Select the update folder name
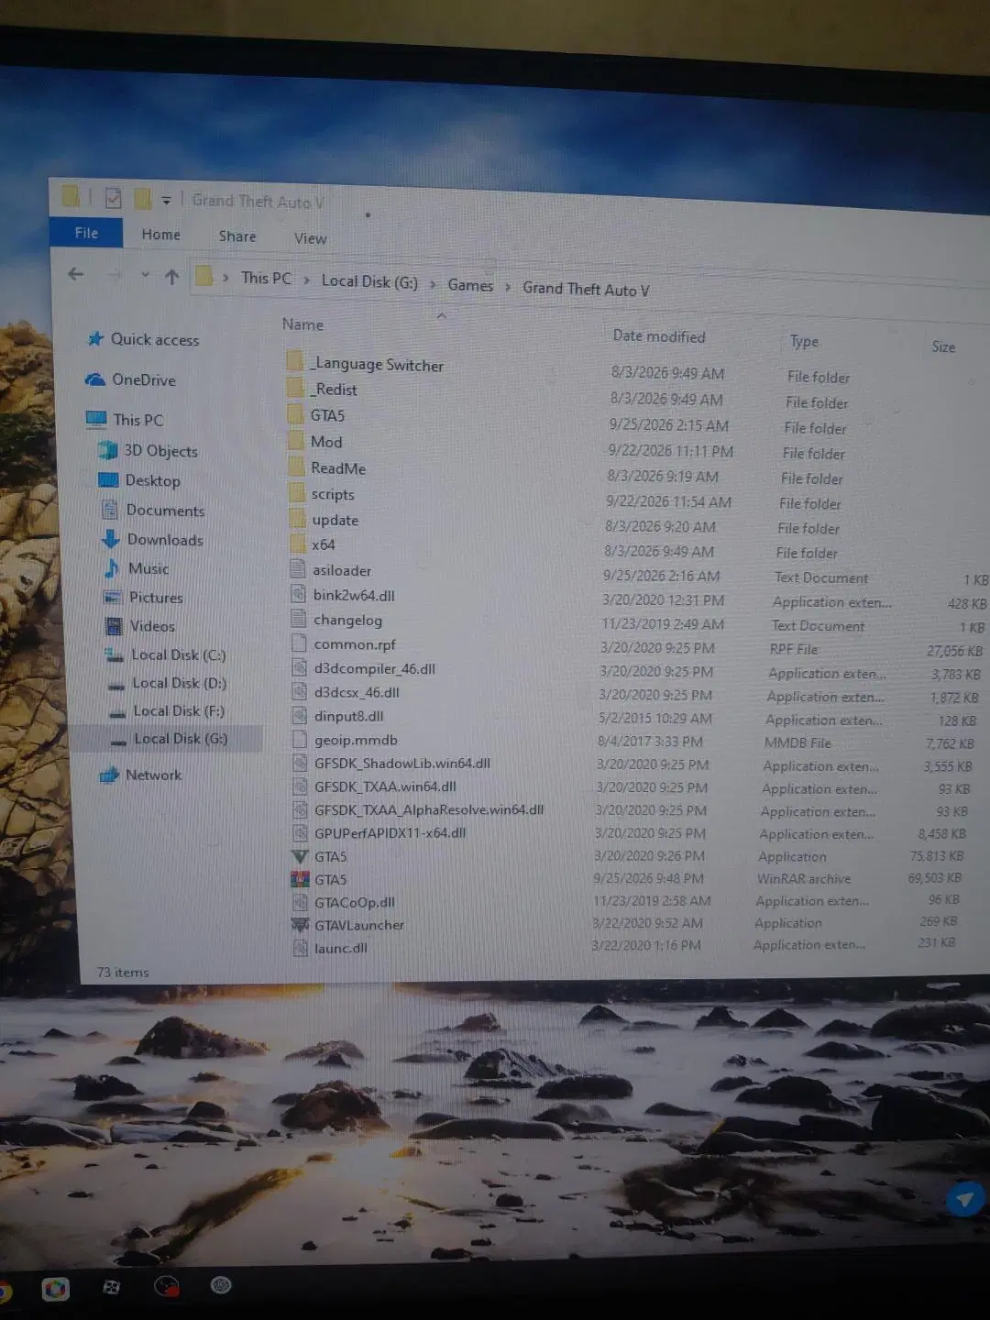This screenshot has height=1320, width=990. (335, 521)
